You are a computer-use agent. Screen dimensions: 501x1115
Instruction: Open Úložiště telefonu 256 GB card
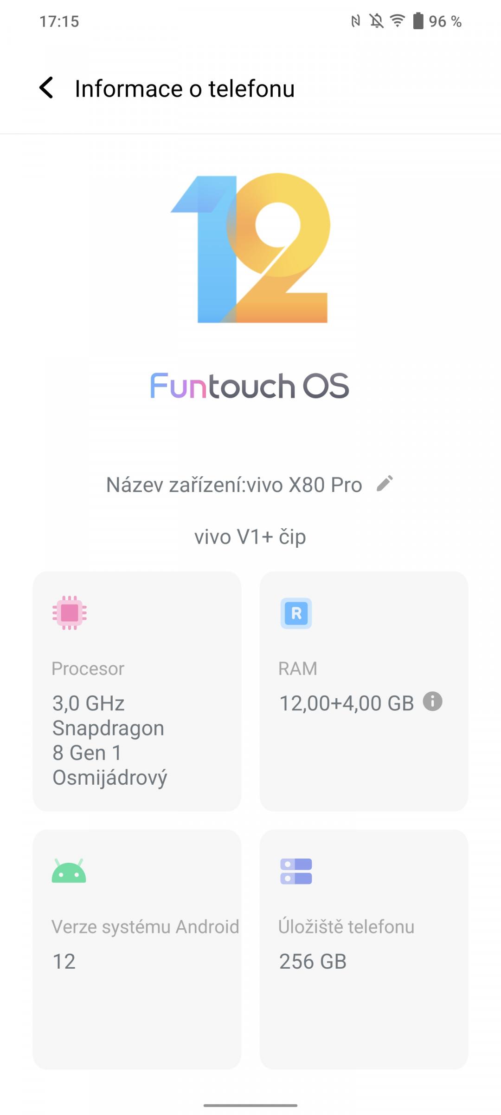point(364,949)
